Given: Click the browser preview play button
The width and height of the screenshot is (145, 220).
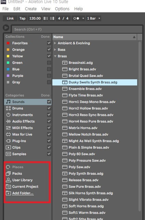Looking at the screenshot, I should pyautogui.click(x=6, y=28).
